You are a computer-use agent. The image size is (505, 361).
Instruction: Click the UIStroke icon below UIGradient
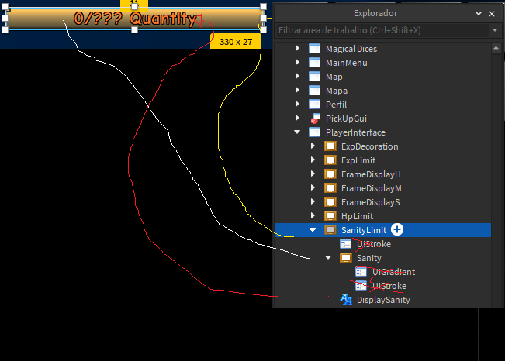(x=361, y=286)
